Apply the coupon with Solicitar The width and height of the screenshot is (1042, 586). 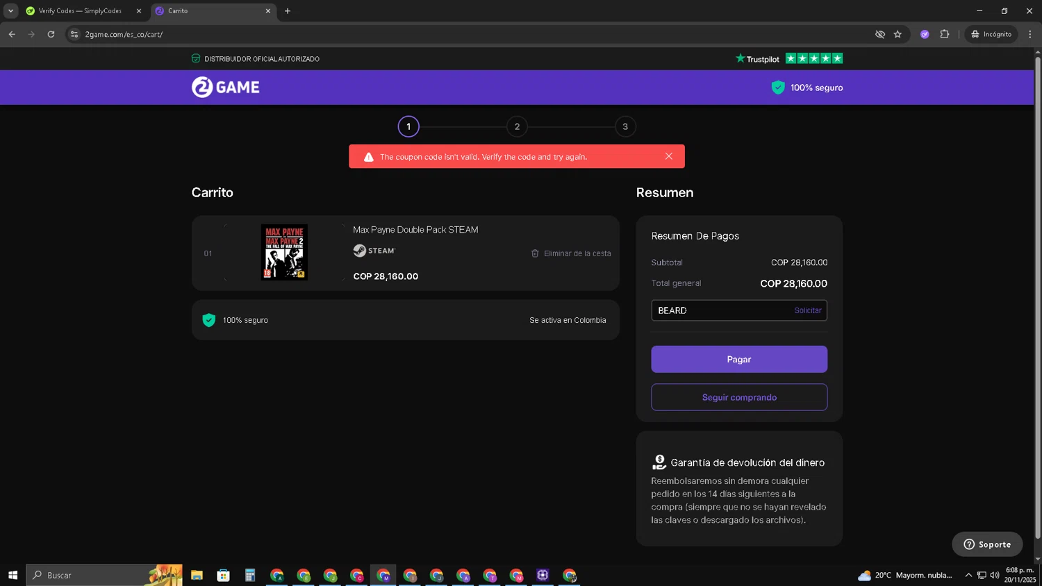808,310
